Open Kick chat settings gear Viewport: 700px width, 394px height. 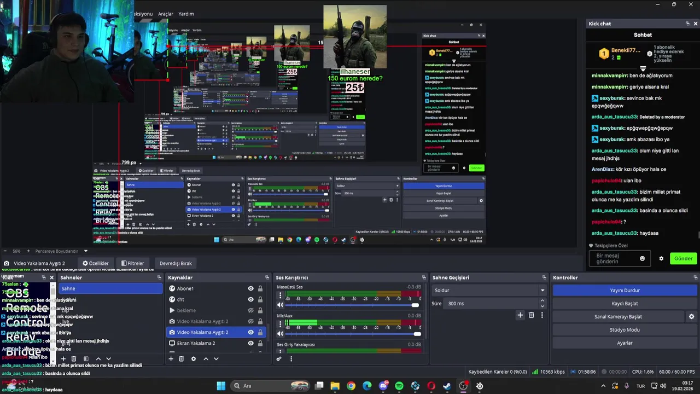(x=661, y=258)
